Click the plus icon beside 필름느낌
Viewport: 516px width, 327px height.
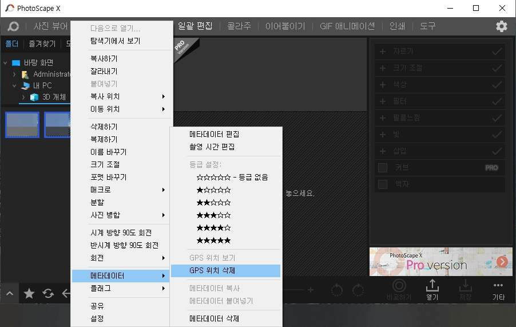[382, 117]
